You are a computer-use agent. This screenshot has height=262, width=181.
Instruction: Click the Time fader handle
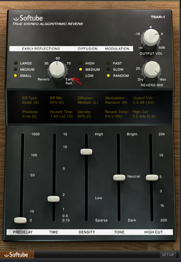pos(54,199)
